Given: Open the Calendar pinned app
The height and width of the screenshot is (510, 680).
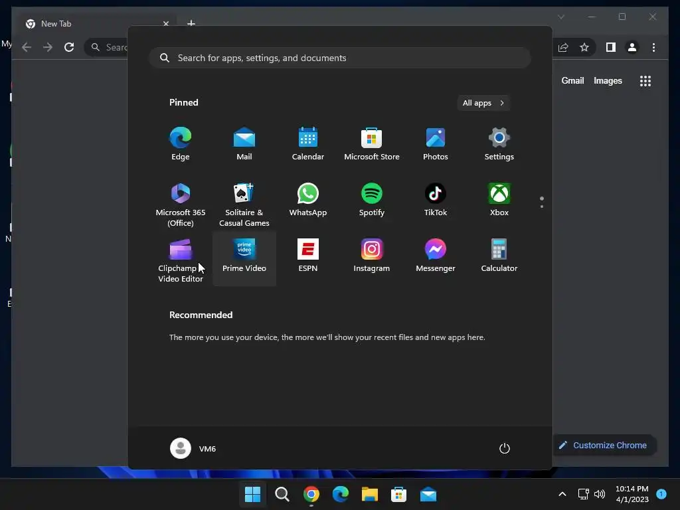Looking at the screenshot, I should click(x=308, y=144).
